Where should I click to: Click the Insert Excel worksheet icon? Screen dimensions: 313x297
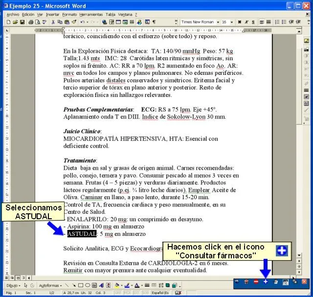[125, 22]
